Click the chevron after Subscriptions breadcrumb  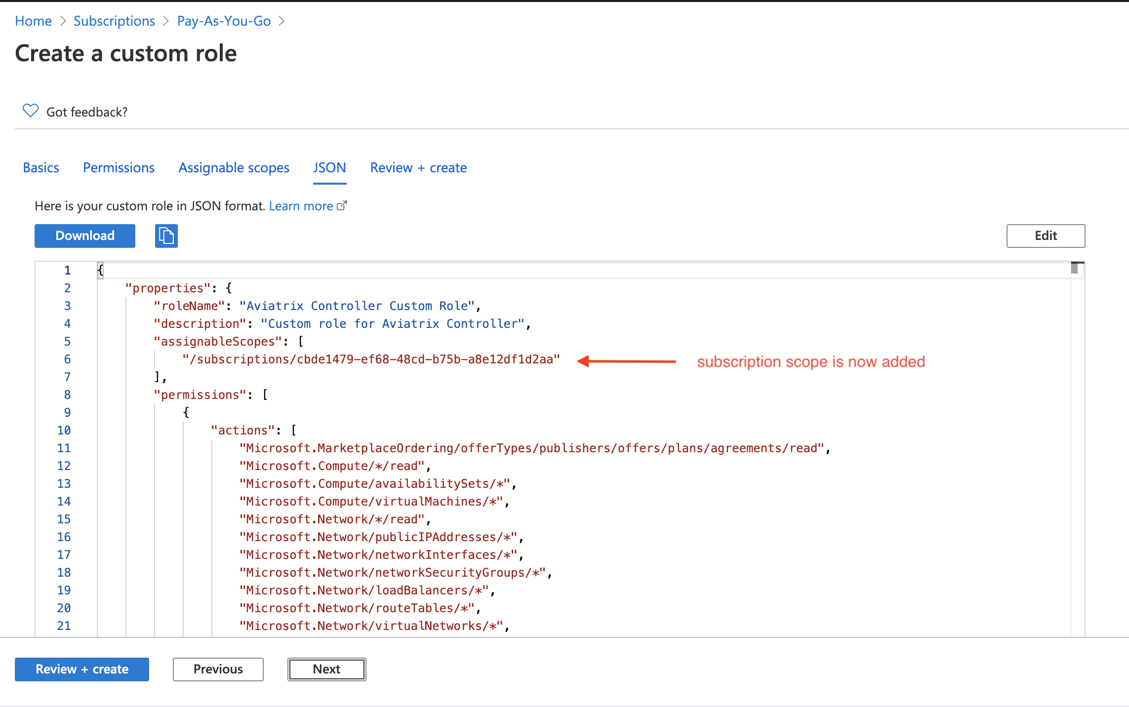(166, 21)
